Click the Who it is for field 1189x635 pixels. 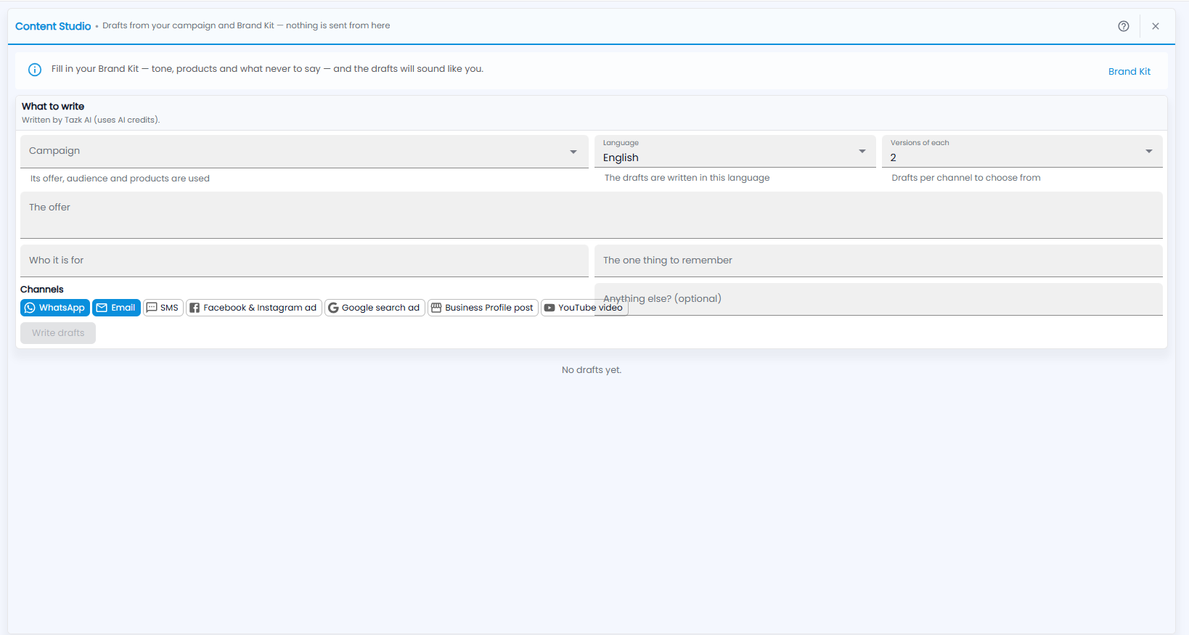(304, 261)
